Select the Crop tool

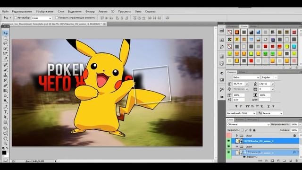pyautogui.click(x=5, y=53)
